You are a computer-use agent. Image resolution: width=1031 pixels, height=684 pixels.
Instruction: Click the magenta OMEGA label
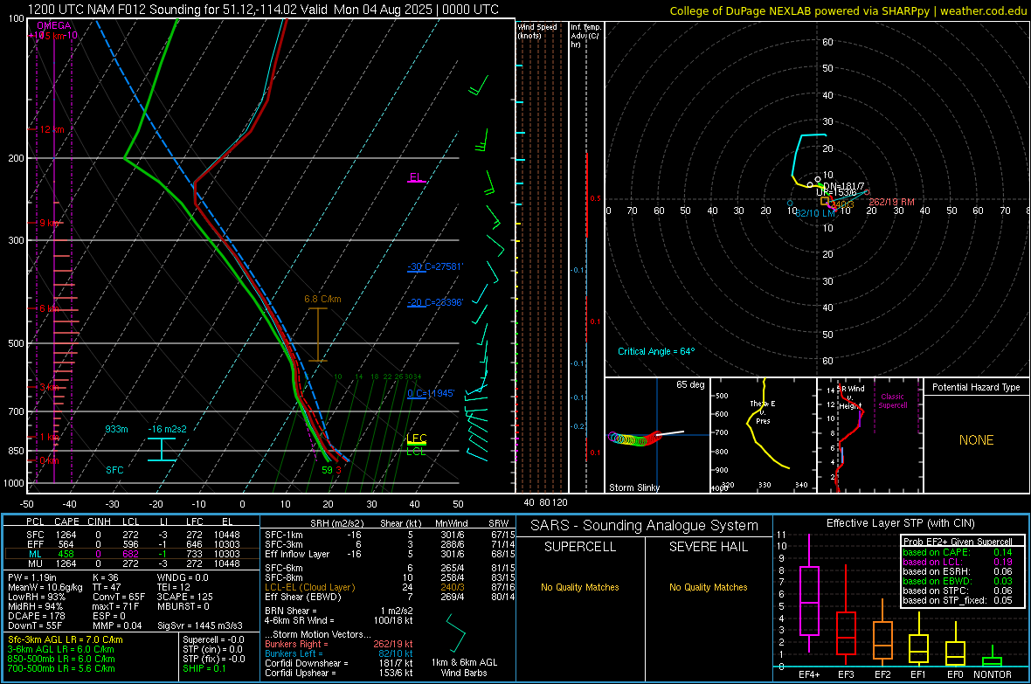point(53,25)
